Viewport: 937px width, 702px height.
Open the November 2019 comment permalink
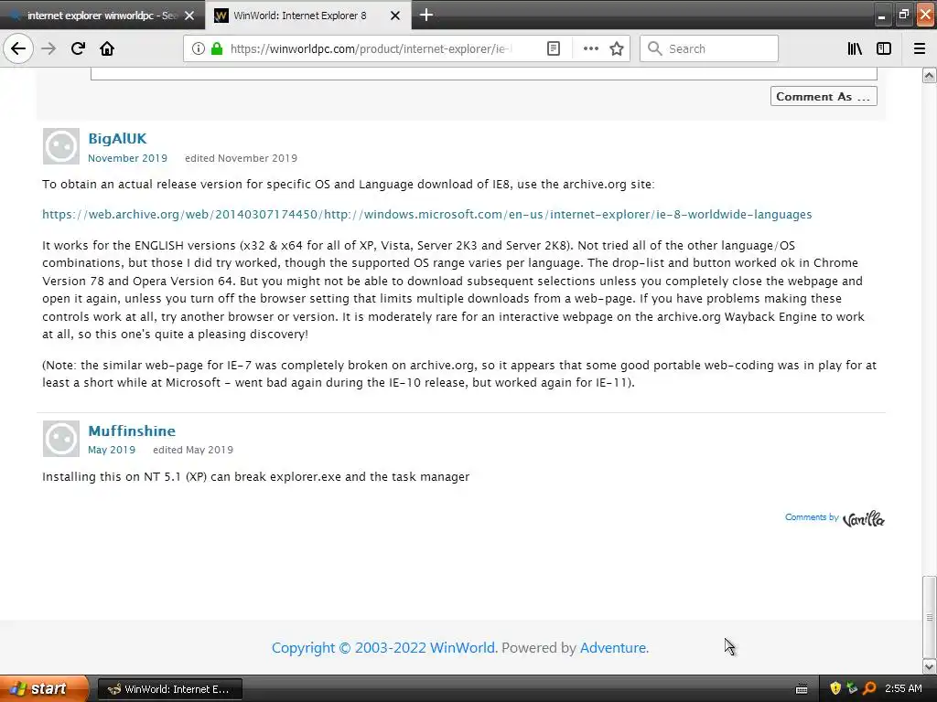[x=127, y=158]
